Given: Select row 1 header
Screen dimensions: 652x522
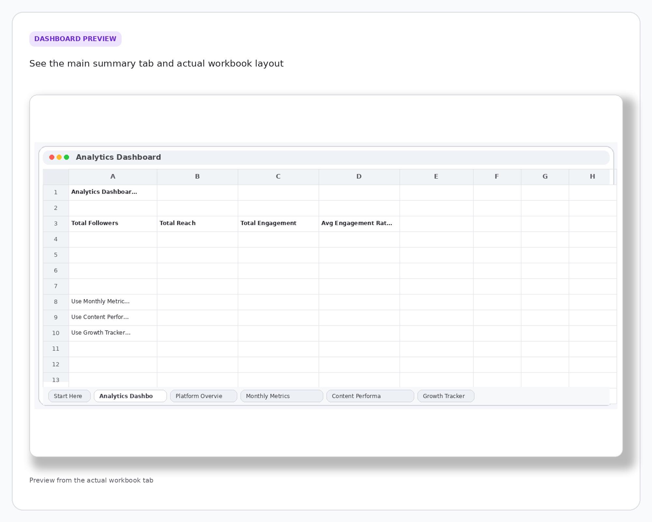Looking at the screenshot, I should 56,192.
